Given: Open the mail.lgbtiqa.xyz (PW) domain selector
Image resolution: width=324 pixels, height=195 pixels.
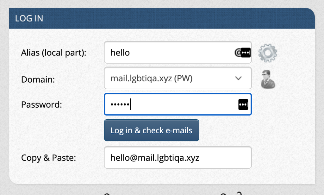Looking at the screenshot, I should tap(178, 78).
